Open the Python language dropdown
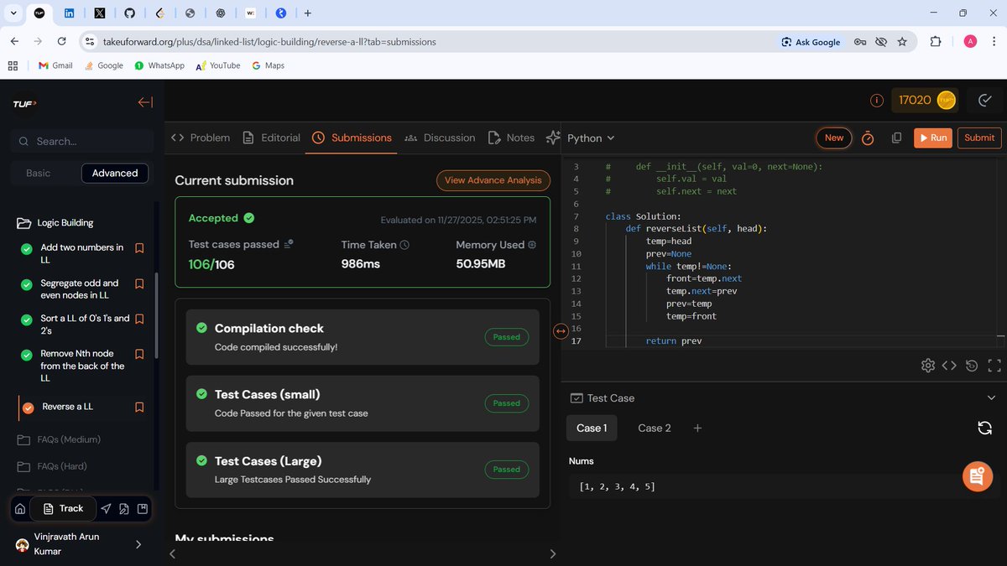The width and height of the screenshot is (1007, 566). 591,138
